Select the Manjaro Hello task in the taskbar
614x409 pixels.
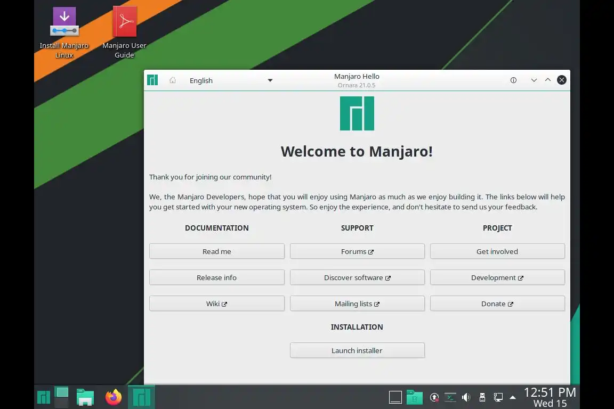(141, 397)
